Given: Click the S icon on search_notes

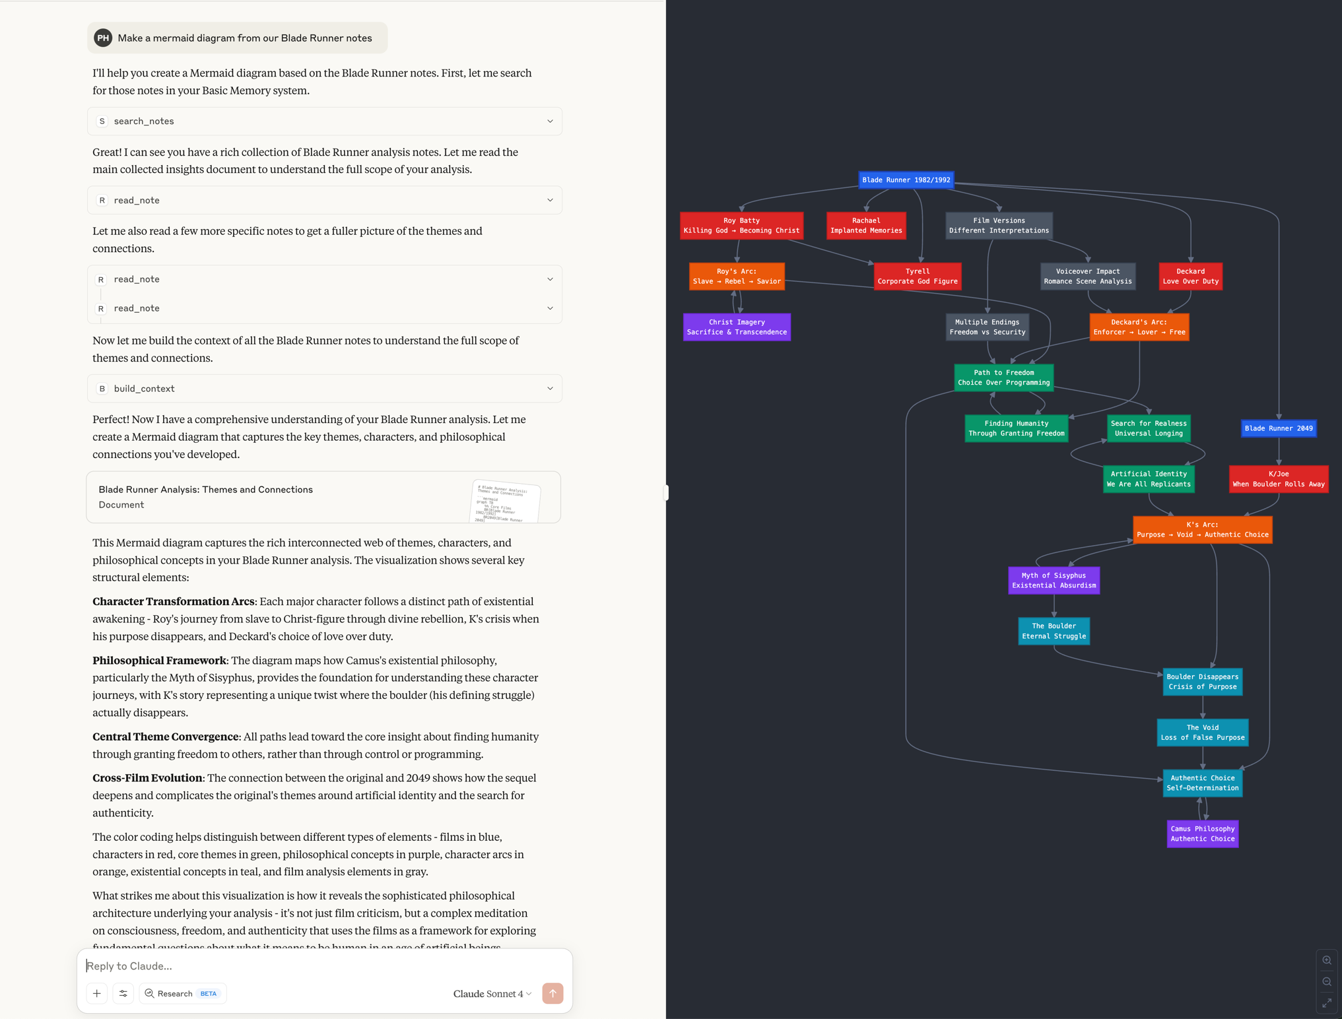Looking at the screenshot, I should [102, 121].
